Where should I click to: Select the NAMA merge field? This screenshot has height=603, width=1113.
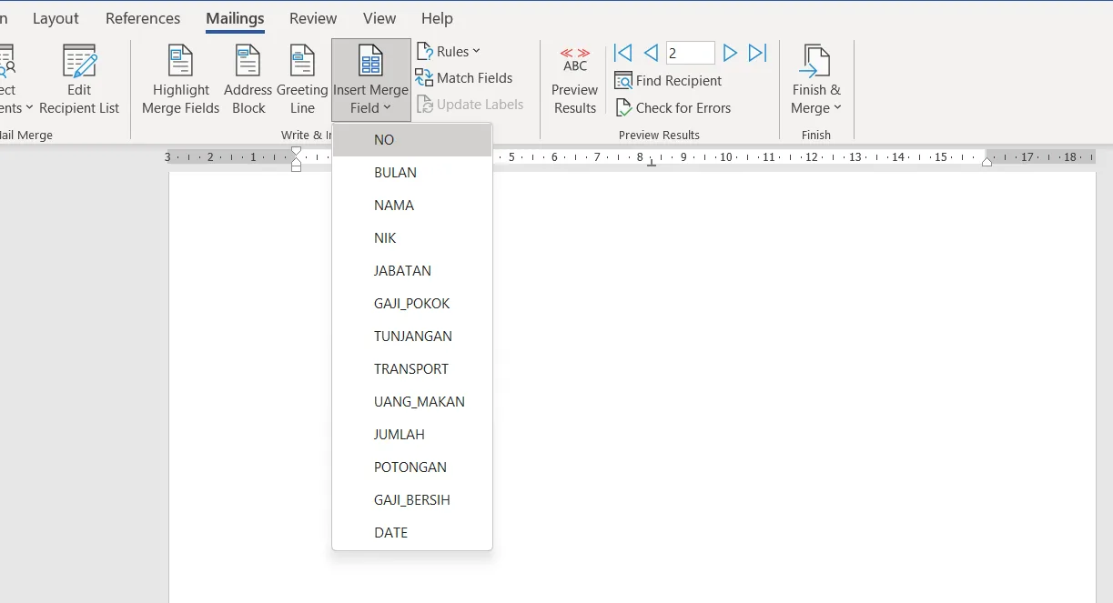tap(412, 206)
